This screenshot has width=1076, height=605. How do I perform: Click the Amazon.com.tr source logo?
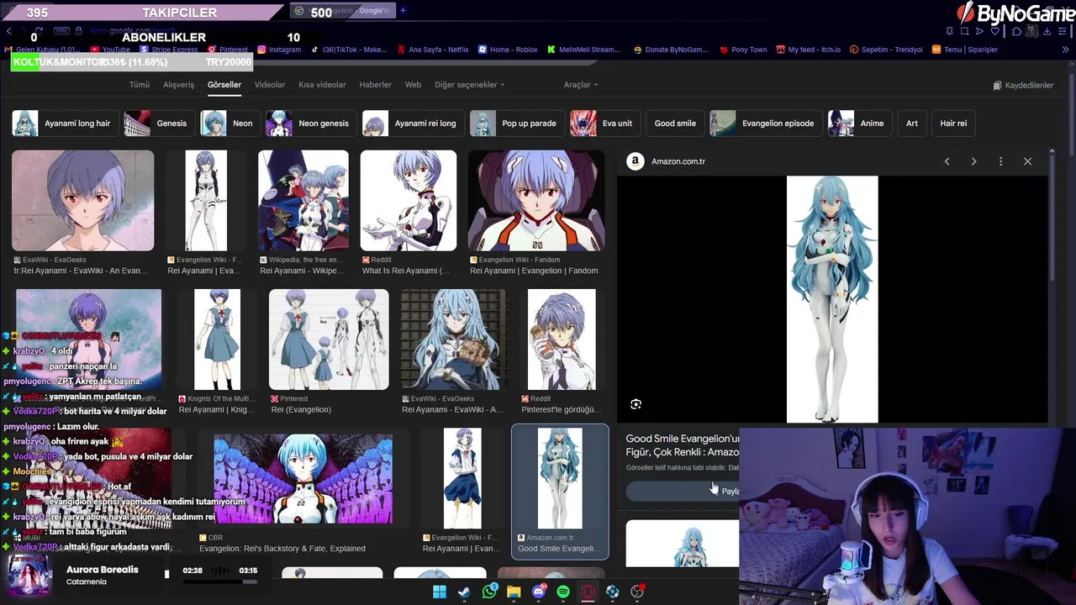[x=636, y=161]
